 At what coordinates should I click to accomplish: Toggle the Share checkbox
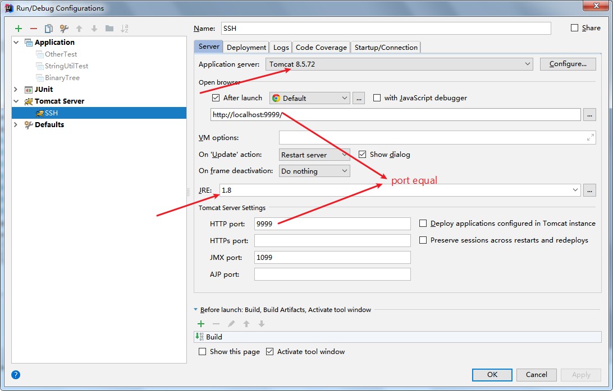[x=574, y=27]
